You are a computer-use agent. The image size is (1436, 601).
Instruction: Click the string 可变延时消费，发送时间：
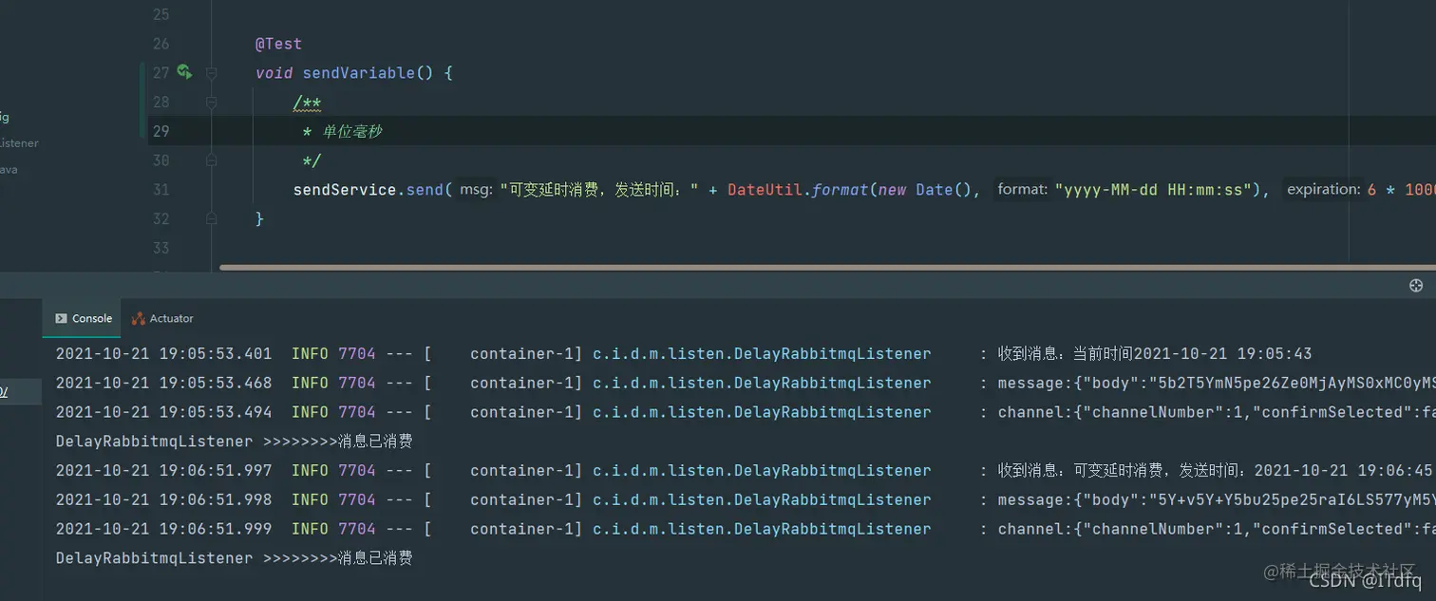click(599, 190)
